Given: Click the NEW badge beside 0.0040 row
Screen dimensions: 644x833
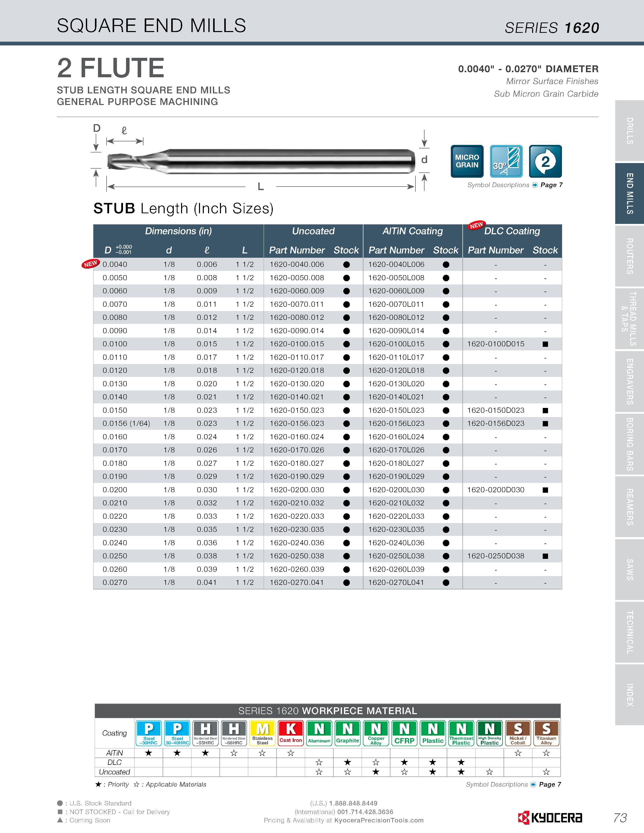Looking at the screenshot, I should coord(90,264).
